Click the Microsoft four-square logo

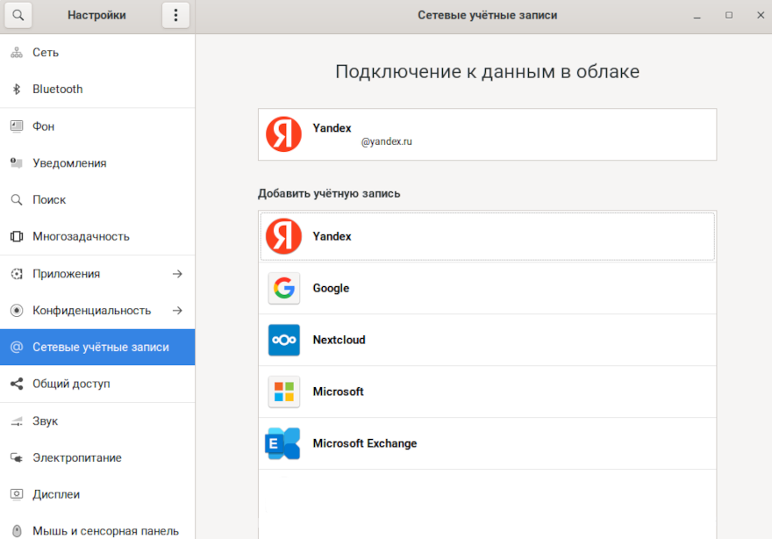[x=283, y=392]
